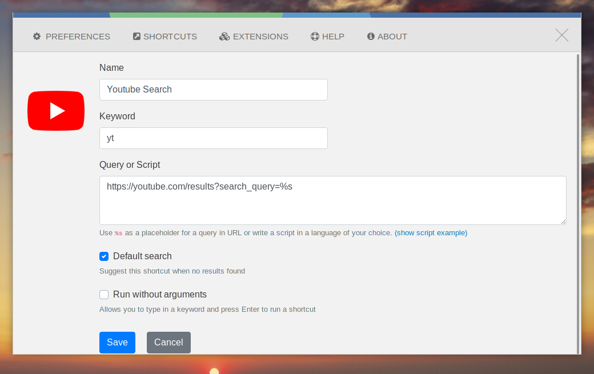This screenshot has height=374, width=594.
Task: Uncheck the Default search checkbox
Action: pos(104,256)
